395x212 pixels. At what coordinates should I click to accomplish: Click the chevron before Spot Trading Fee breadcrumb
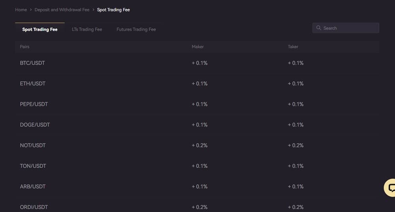(93, 9)
